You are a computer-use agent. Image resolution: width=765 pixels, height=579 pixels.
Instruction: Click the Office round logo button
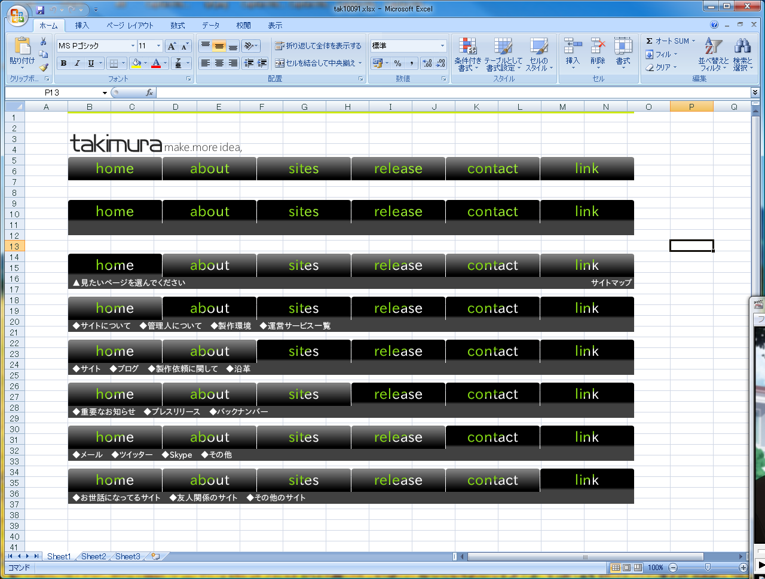(x=17, y=16)
